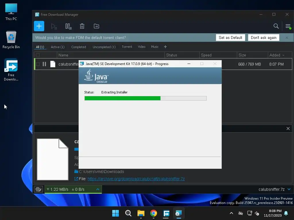This screenshot has width=294, height=220.
Task: Open Windows Start menu
Action: [x=115, y=213]
